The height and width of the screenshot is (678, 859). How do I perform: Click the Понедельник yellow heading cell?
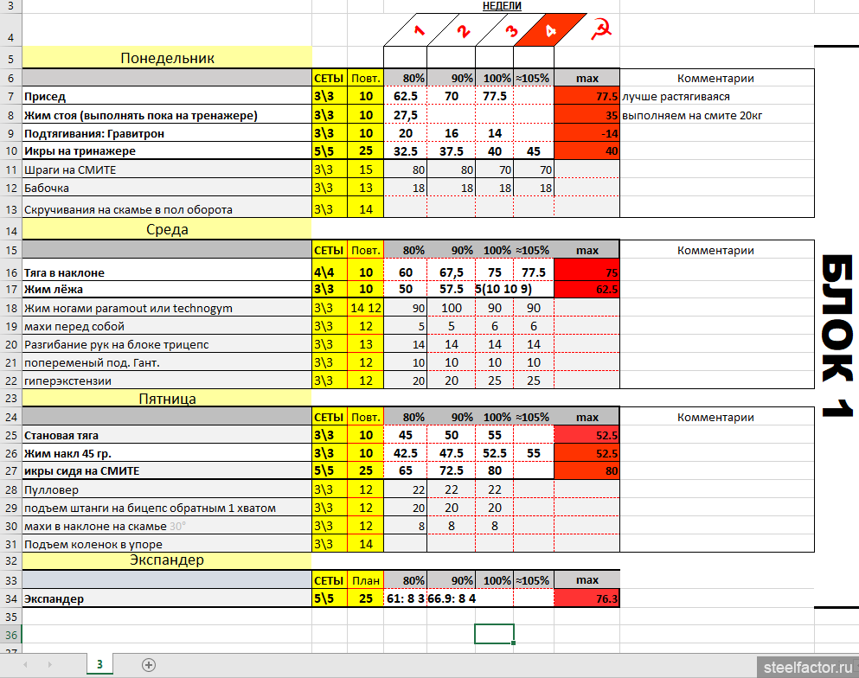click(x=167, y=58)
